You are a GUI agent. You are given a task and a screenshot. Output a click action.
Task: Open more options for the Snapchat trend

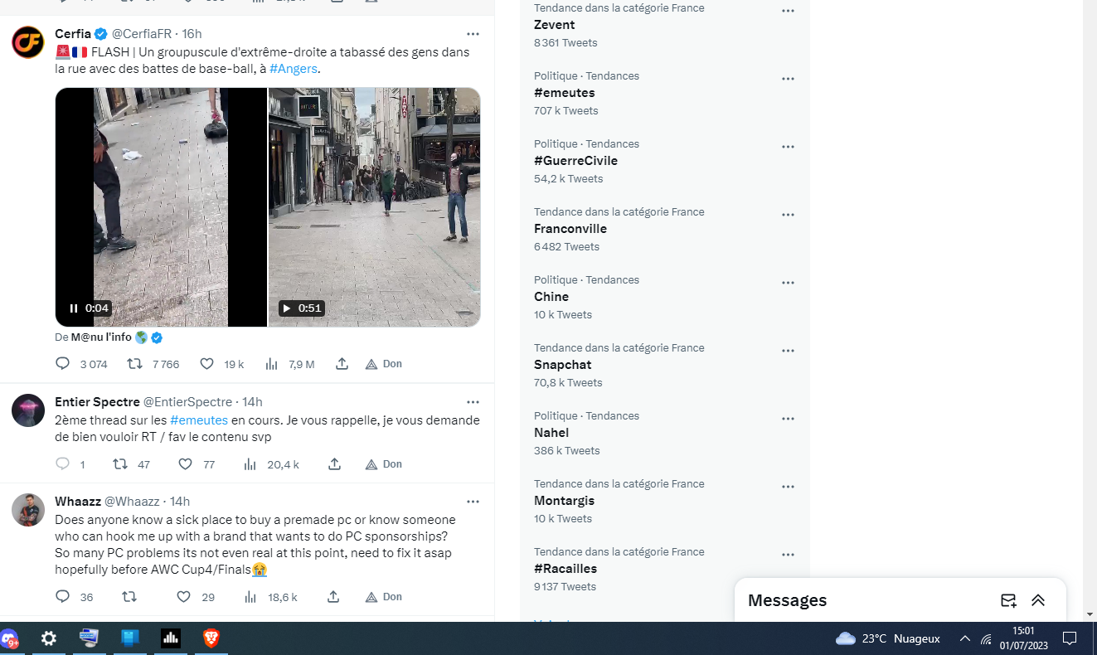coord(788,351)
